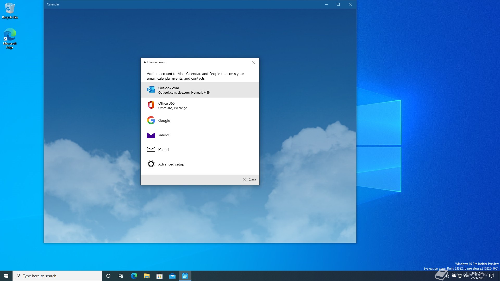Open the network status tray icon
This screenshot has width=500, height=281.
point(460,276)
